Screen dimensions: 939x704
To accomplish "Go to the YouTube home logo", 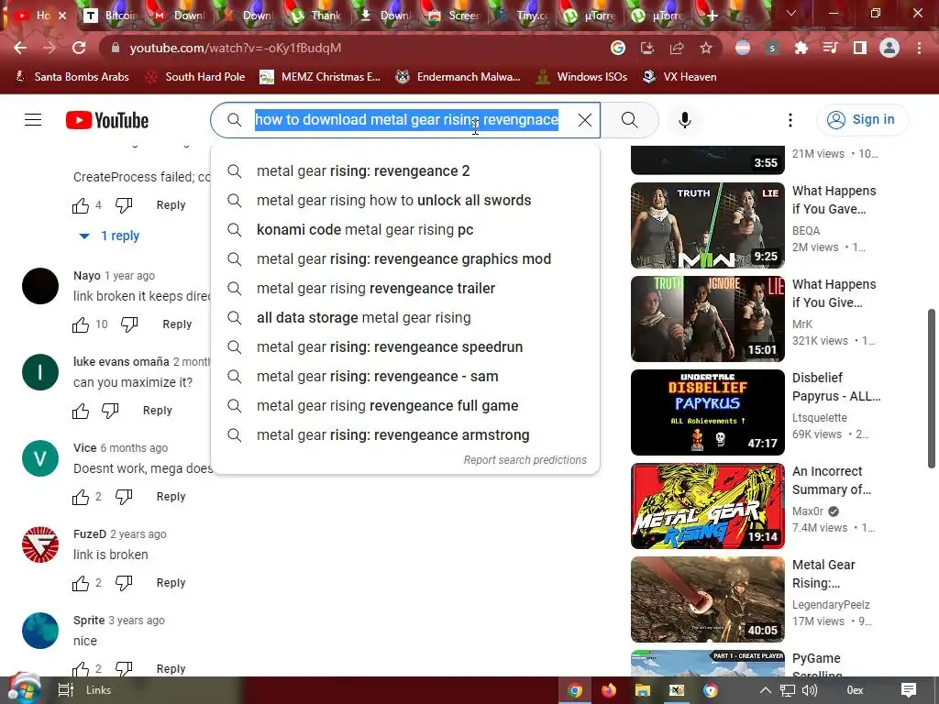I will click(107, 120).
